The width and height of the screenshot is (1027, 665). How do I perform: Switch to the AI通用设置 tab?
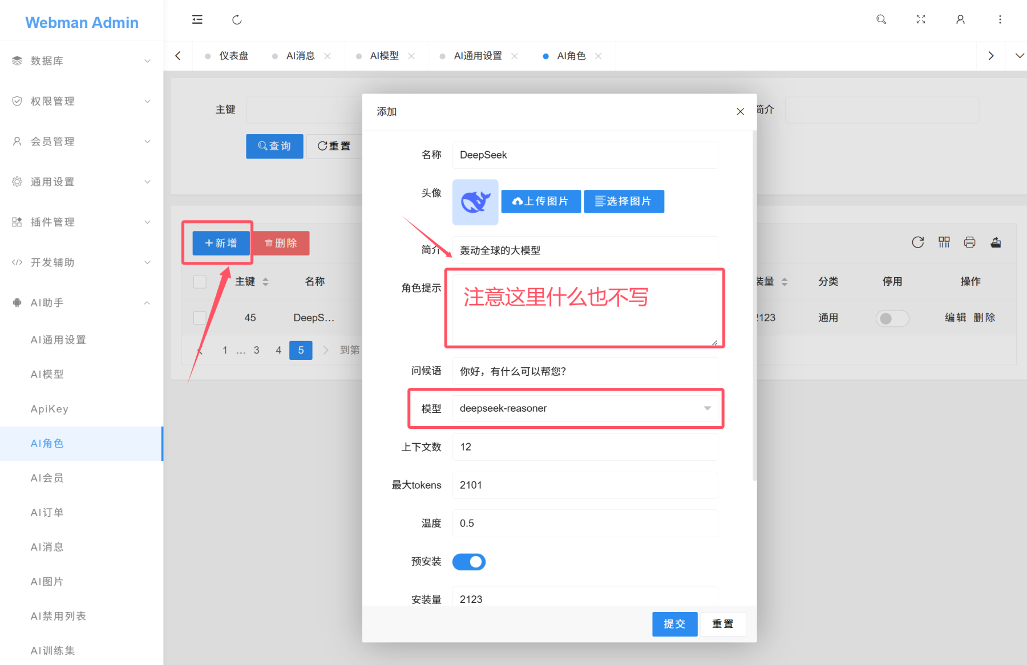(478, 56)
